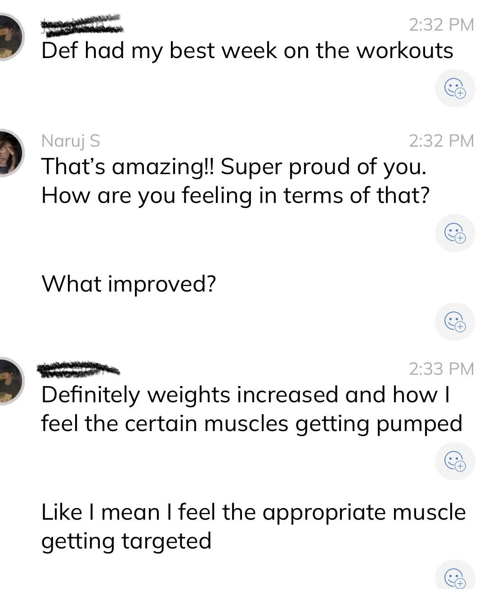Select the 'Like I mean I feel' message
Screen dimensions: 497x589
pyautogui.click(x=254, y=526)
